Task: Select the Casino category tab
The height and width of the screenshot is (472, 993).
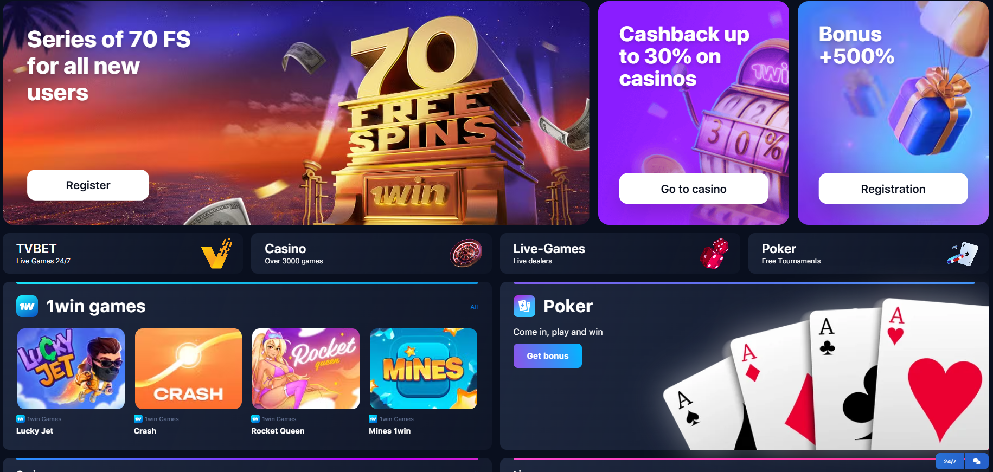Action: pyautogui.click(x=371, y=253)
